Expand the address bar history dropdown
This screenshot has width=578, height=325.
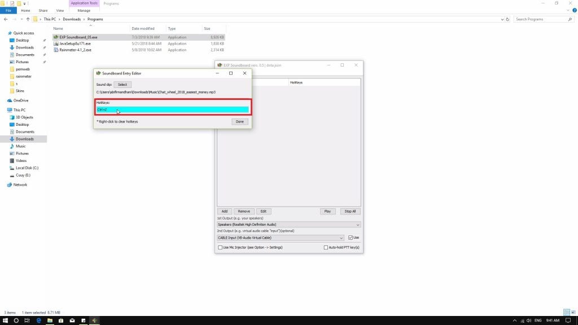click(x=502, y=19)
